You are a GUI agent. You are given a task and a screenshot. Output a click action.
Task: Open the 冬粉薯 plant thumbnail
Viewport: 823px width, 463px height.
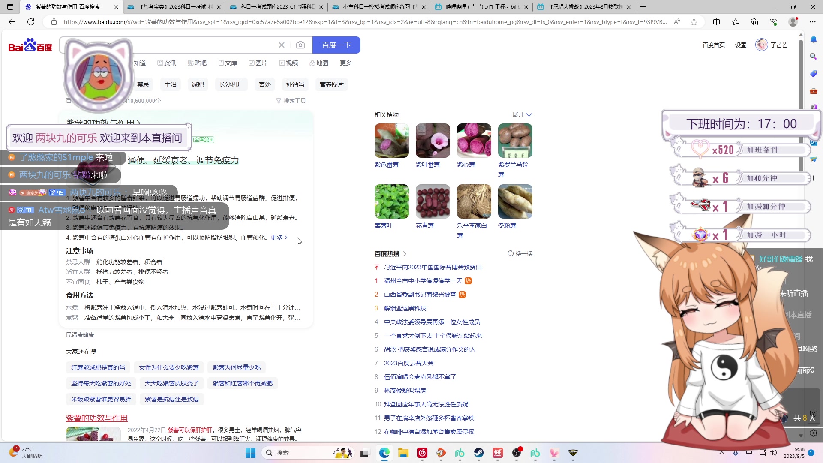tap(515, 201)
